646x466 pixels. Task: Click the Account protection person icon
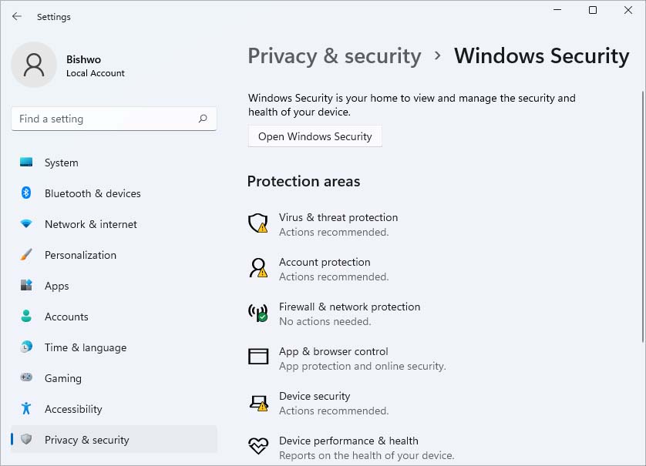pos(257,268)
